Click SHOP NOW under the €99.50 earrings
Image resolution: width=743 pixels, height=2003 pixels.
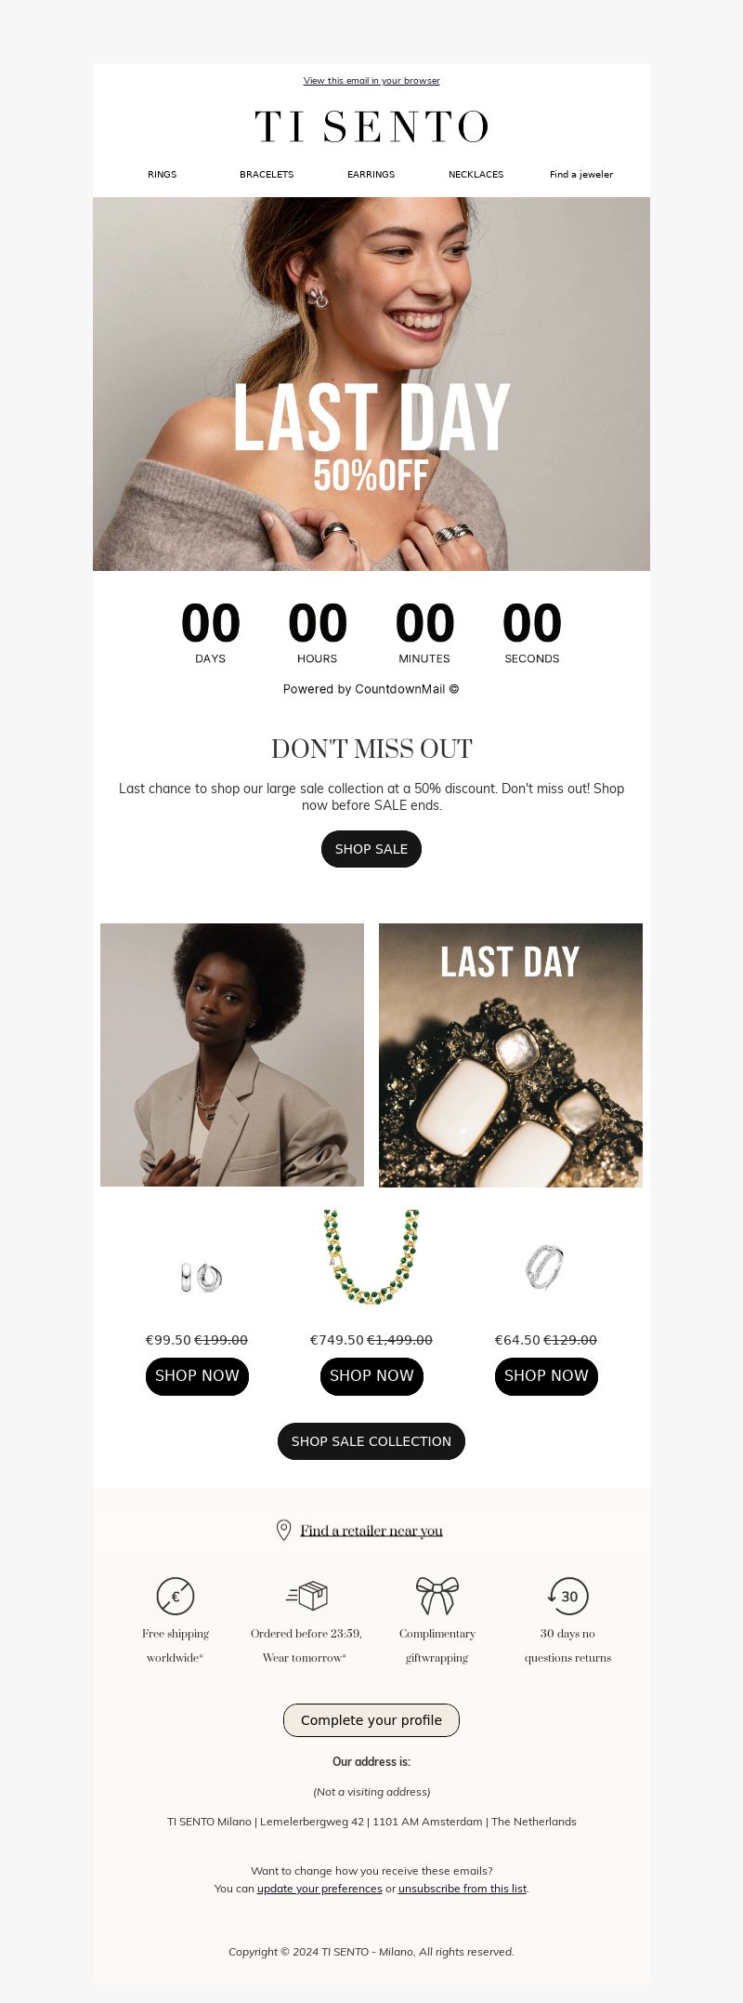coord(197,1376)
